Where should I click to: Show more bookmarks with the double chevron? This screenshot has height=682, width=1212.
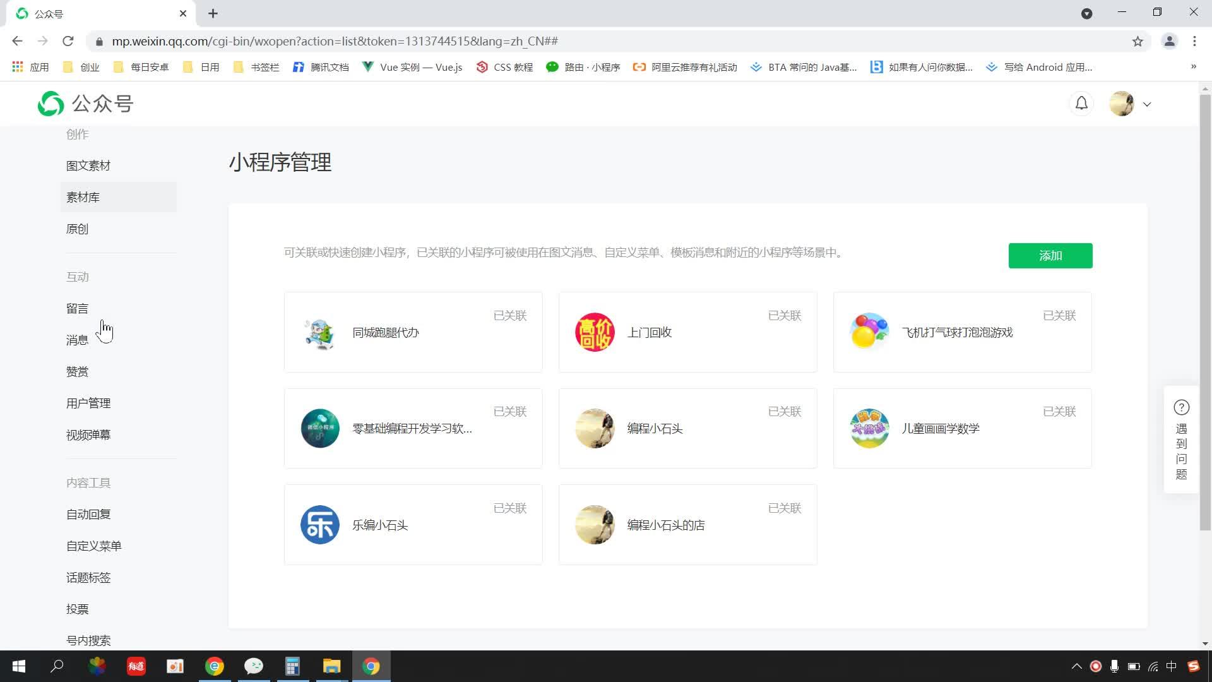(1193, 67)
